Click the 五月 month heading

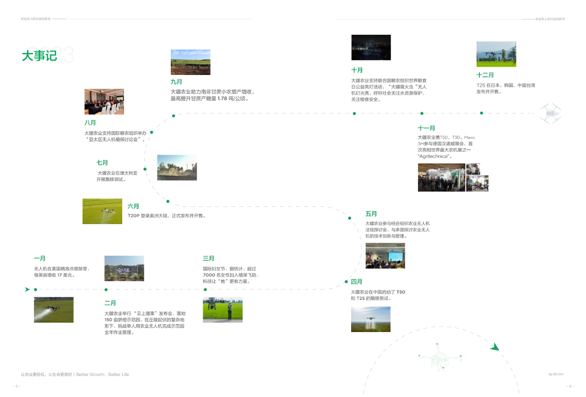(371, 214)
